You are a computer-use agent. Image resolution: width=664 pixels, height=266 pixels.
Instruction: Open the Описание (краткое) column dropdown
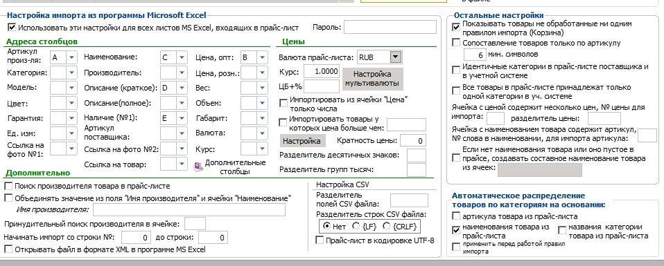click(x=182, y=88)
